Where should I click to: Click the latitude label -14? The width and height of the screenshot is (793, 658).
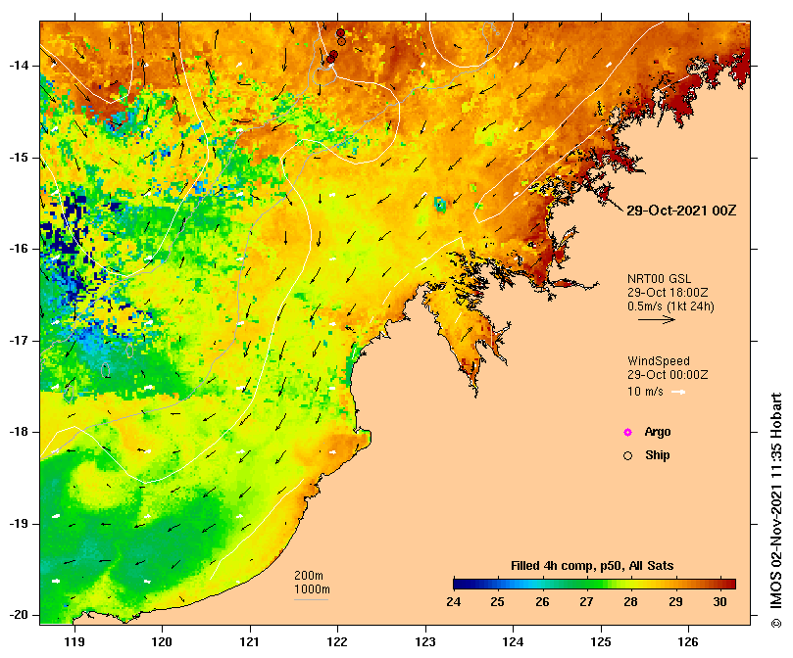pyautogui.click(x=19, y=66)
